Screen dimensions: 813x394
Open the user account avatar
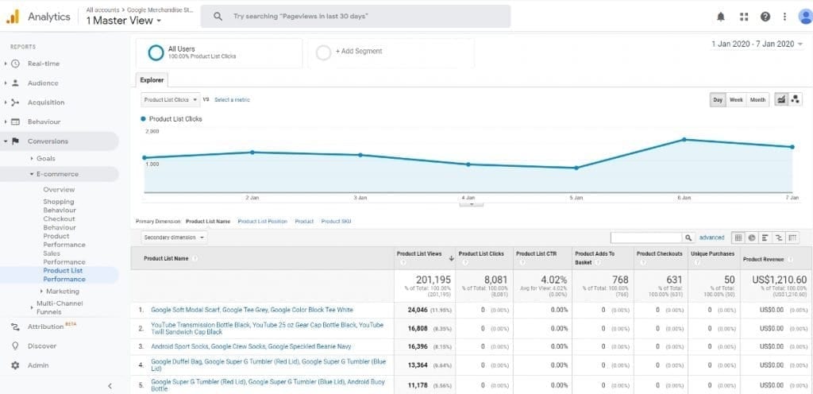click(x=805, y=17)
